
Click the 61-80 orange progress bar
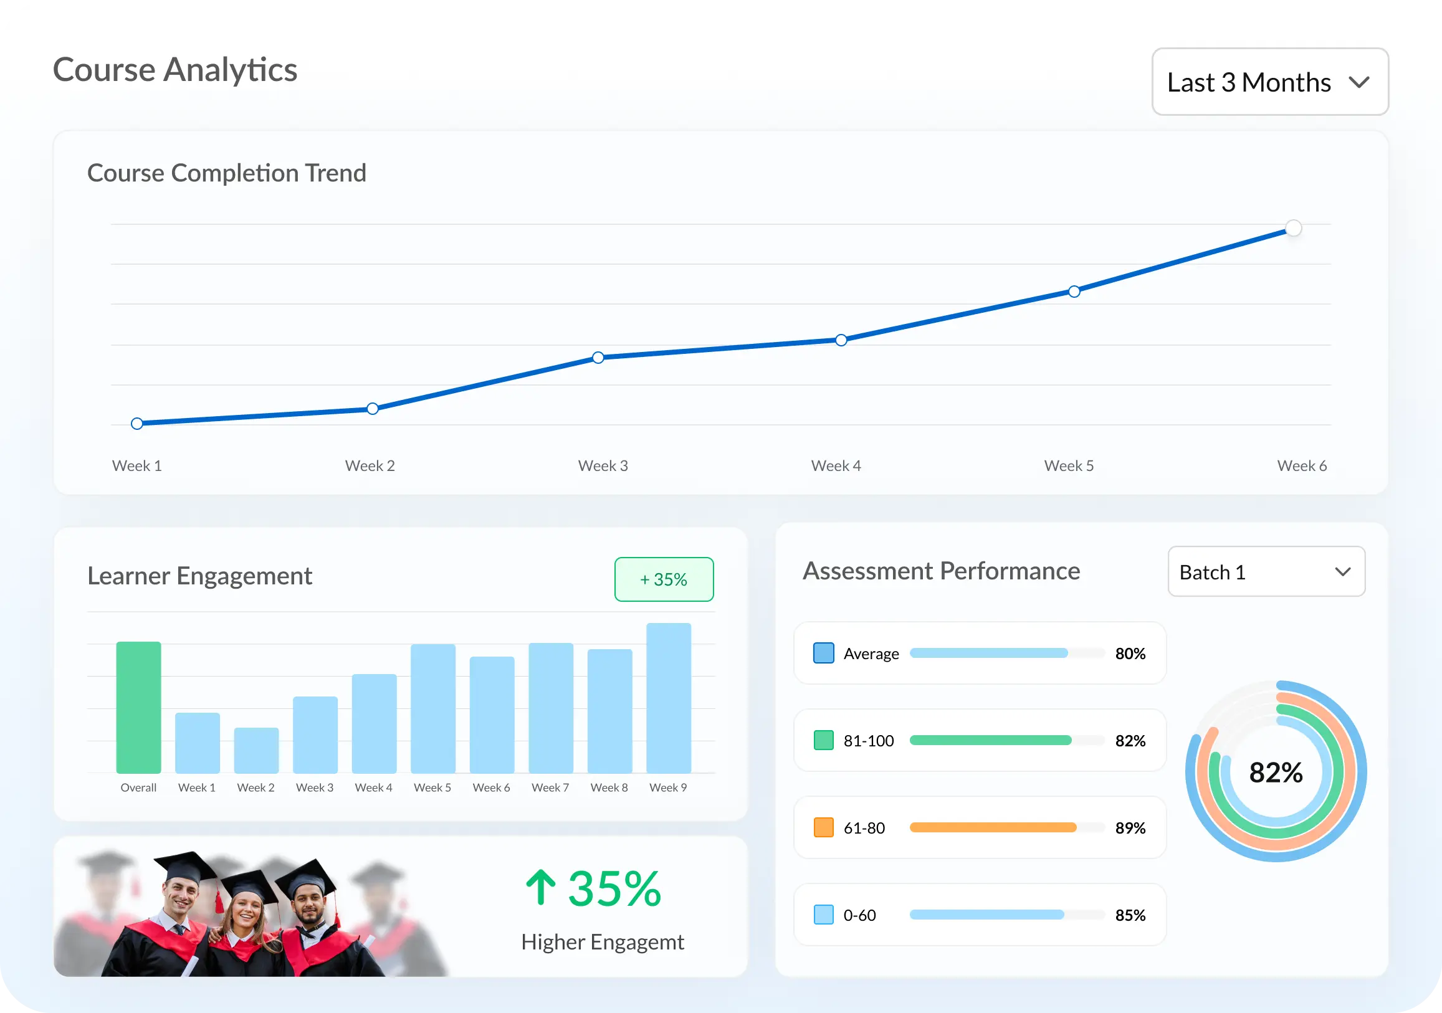[992, 828]
